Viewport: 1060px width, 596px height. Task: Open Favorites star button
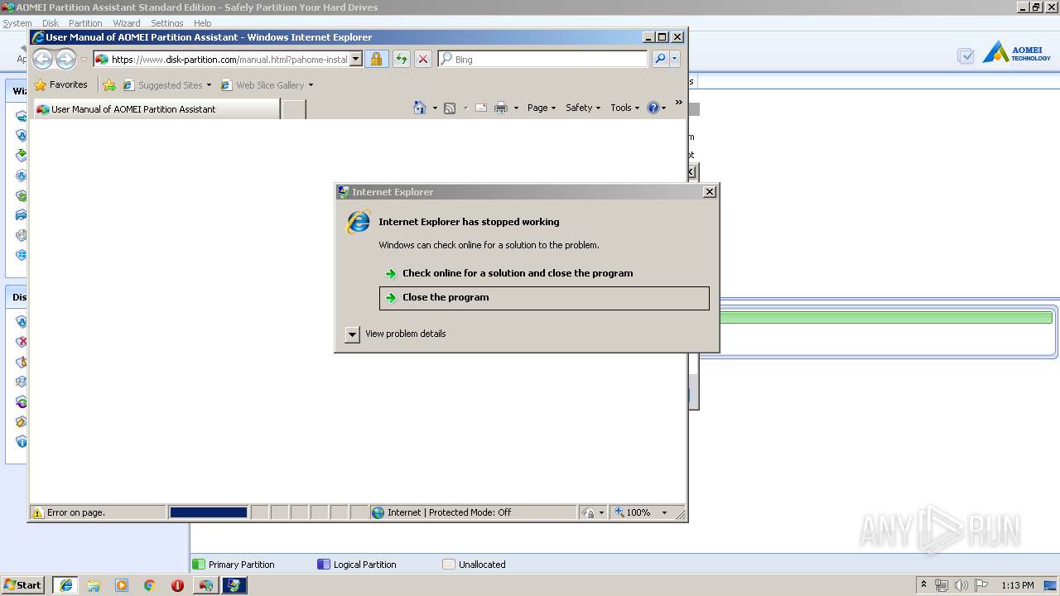click(x=60, y=84)
